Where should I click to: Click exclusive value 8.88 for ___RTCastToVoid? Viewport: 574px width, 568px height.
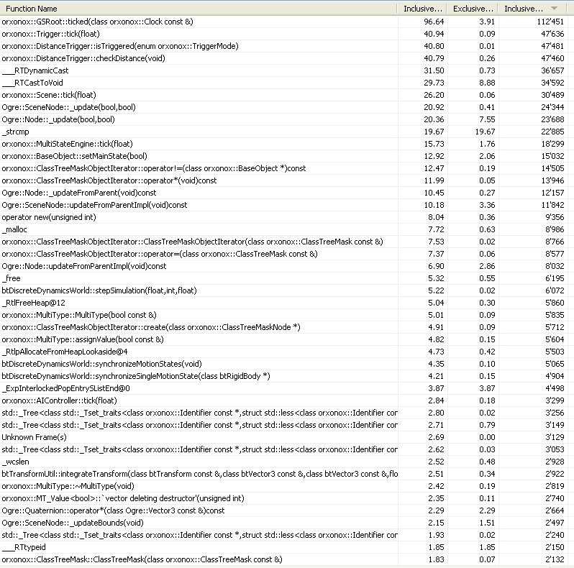coord(487,83)
